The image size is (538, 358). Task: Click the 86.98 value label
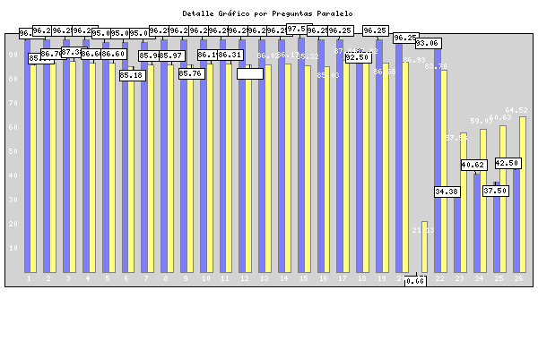tap(385, 72)
